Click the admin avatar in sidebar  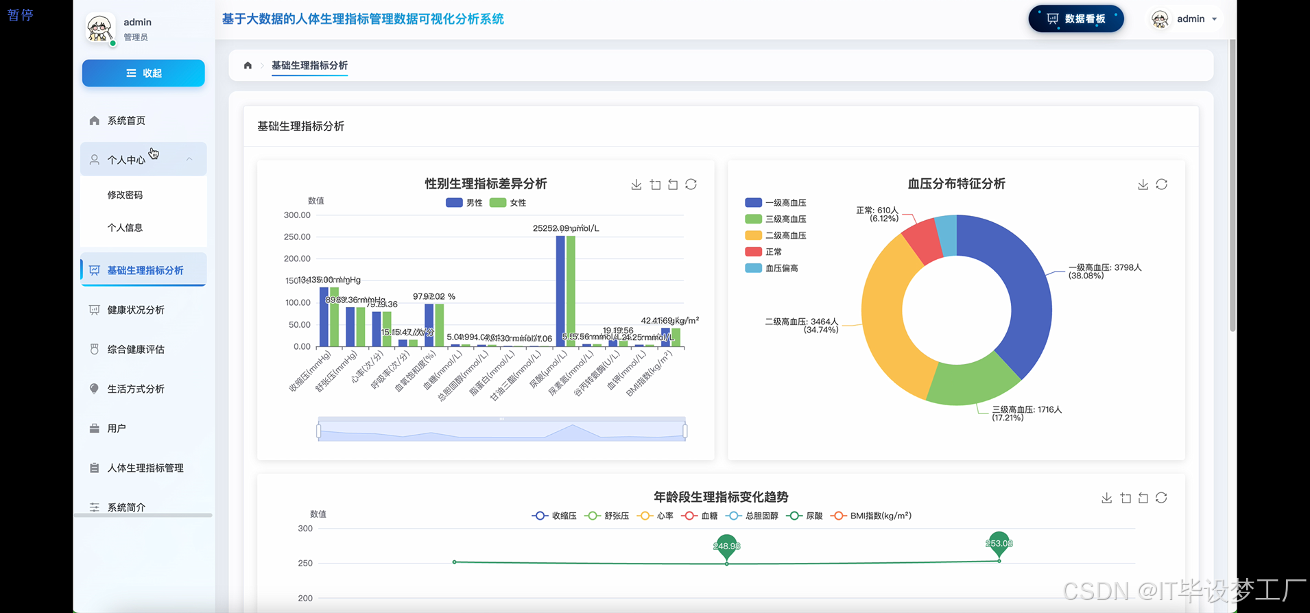pos(100,29)
